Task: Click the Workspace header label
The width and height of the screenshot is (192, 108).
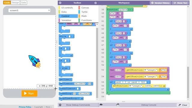Action: [x=124, y=3]
